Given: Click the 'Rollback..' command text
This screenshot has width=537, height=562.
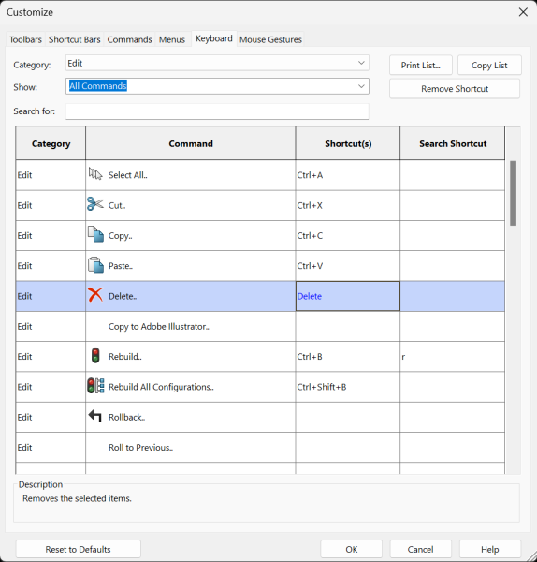Looking at the screenshot, I should pyautogui.click(x=126, y=417).
